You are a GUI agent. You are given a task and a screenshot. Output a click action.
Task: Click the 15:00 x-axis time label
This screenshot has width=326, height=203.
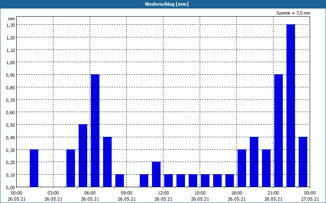200,193
